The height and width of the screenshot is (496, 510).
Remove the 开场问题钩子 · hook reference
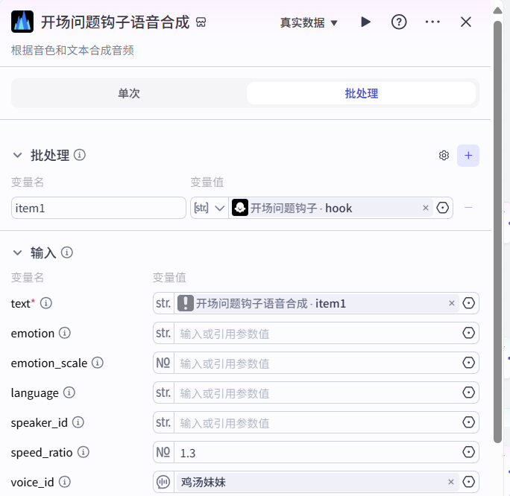click(x=426, y=208)
